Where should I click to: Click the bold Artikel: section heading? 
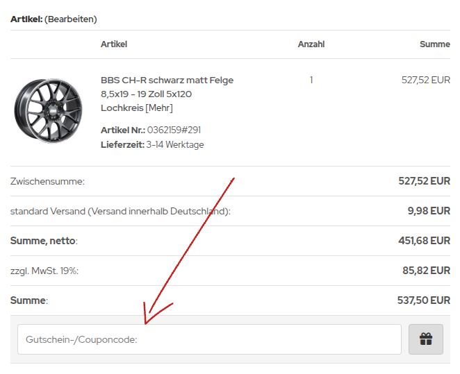(x=26, y=19)
